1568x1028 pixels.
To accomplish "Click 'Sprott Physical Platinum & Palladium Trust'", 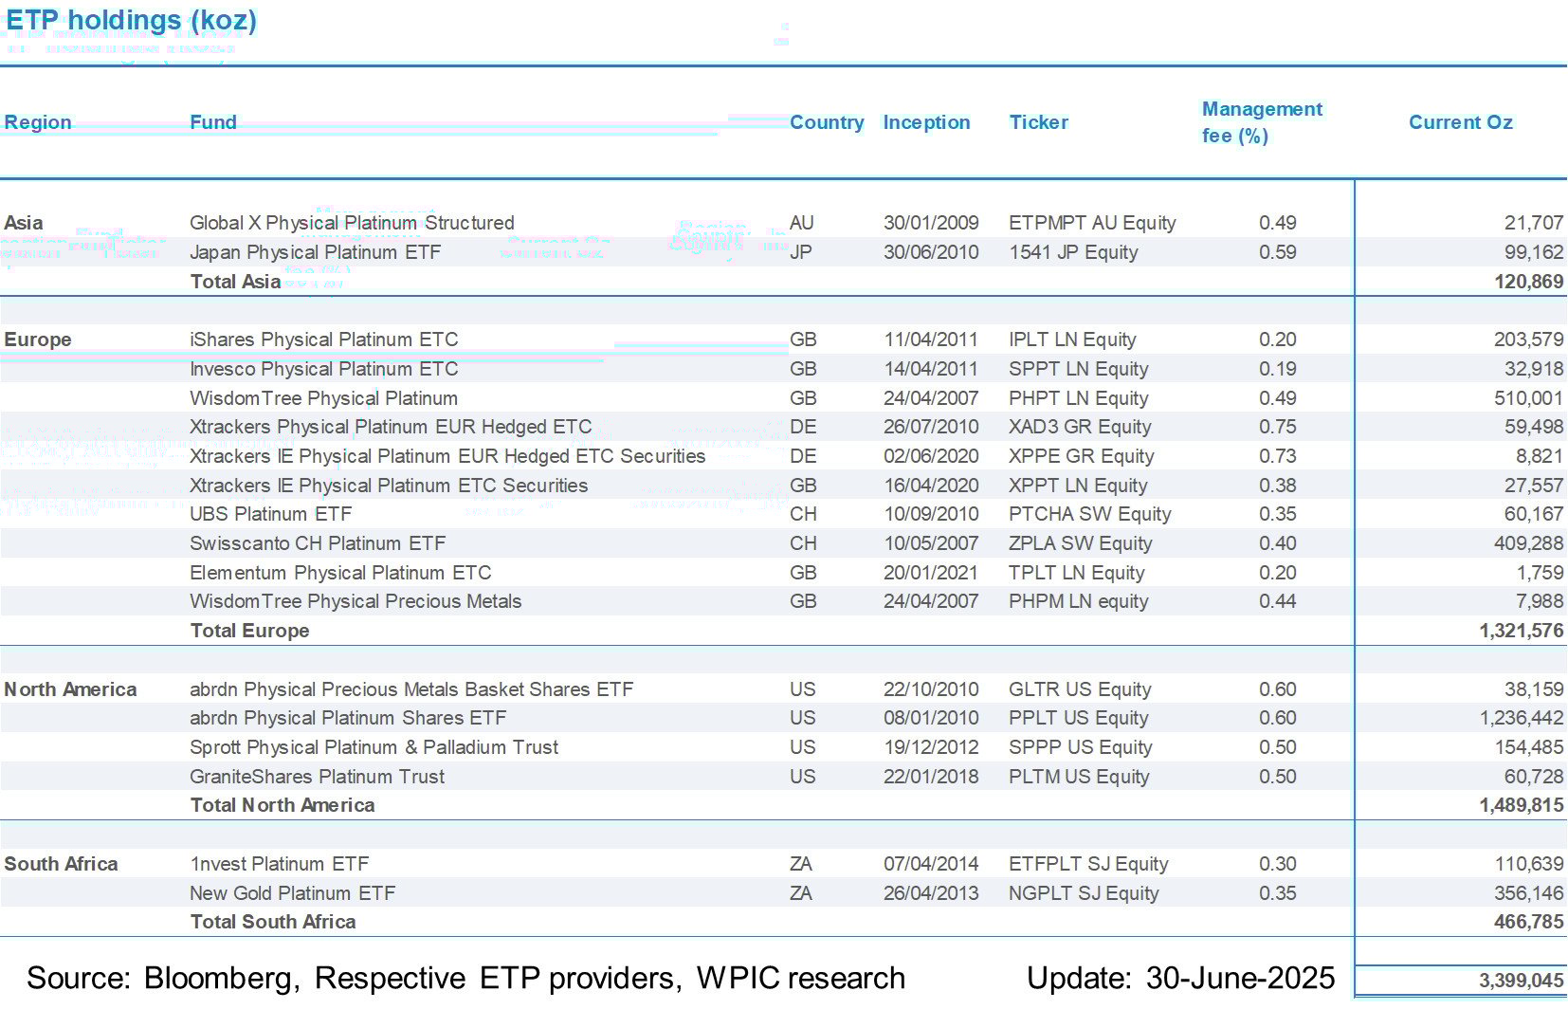I will [374, 747].
